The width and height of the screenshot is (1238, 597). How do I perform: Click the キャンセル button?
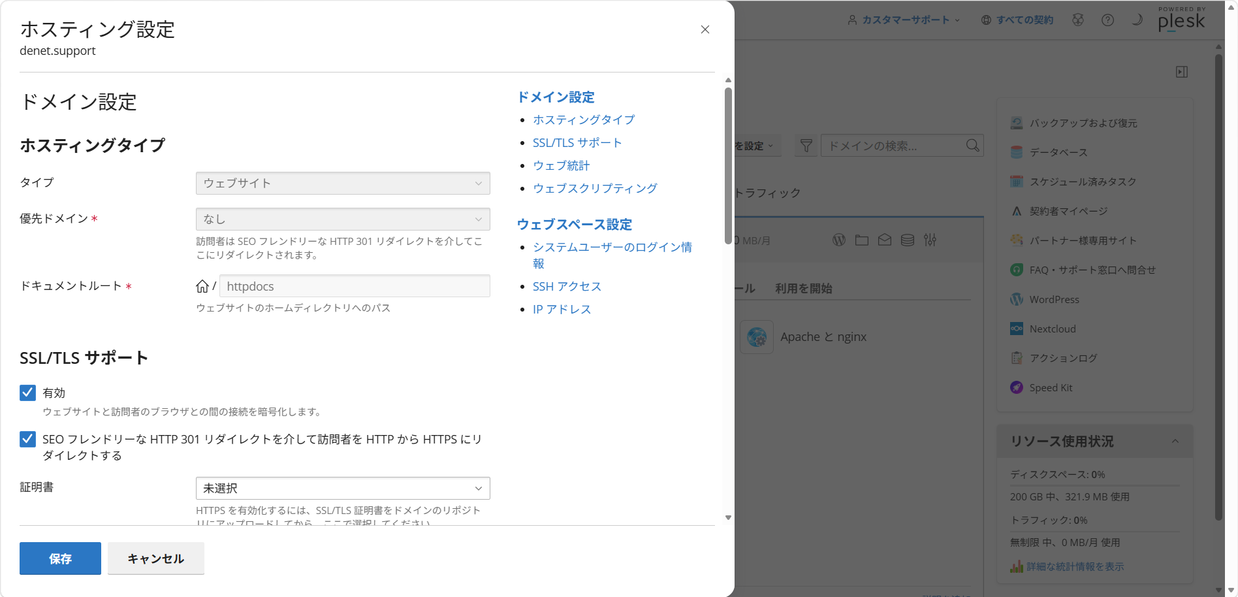pyautogui.click(x=156, y=558)
